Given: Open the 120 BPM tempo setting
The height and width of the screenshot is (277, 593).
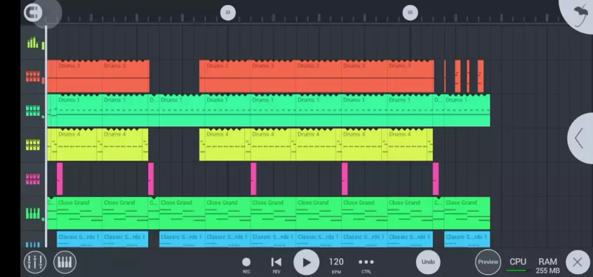Looking at the screenshot, I should coord(336,264).
